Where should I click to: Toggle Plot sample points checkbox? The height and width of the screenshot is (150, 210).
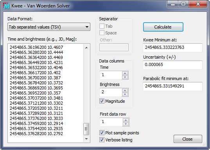(x=102, y=133)
